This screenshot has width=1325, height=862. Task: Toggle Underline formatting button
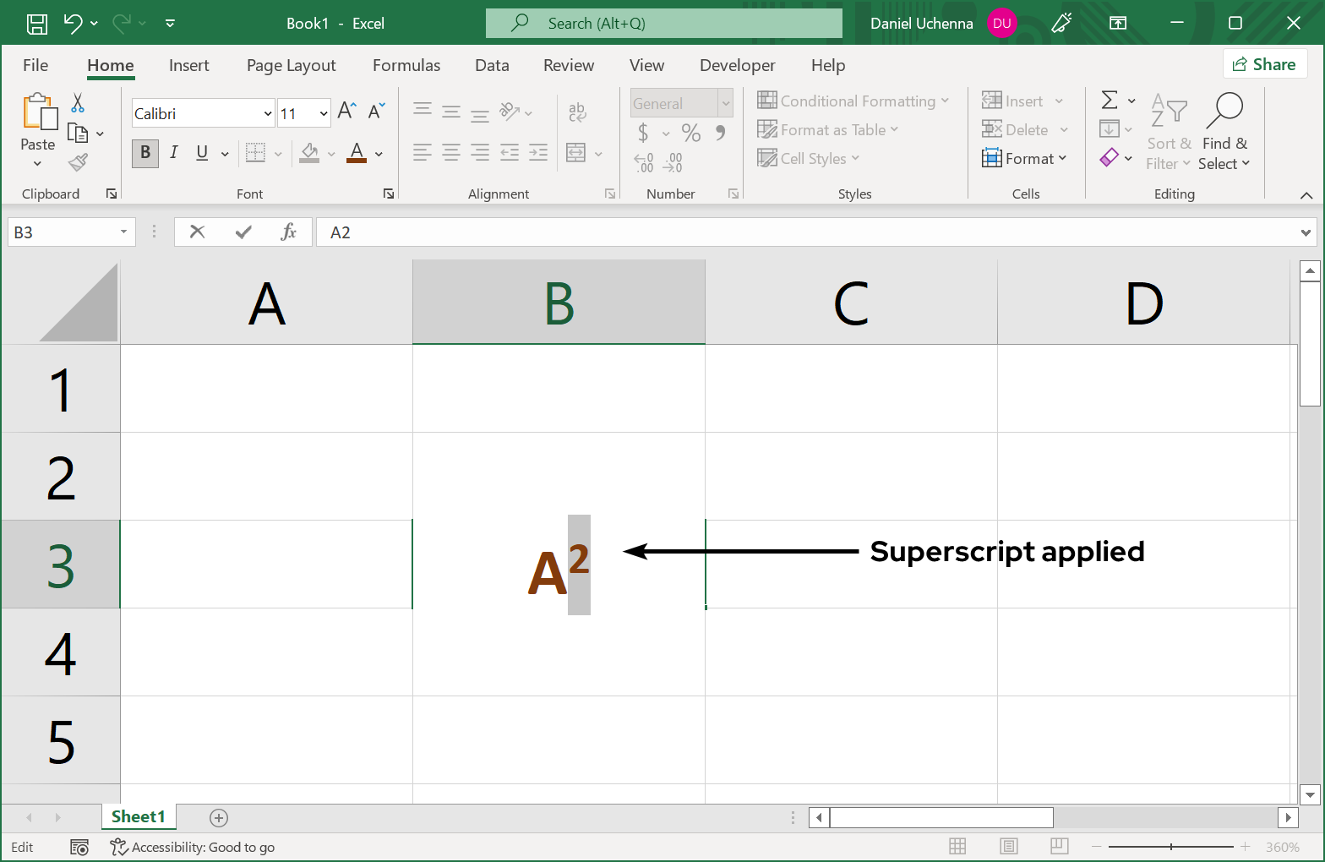click(202, 152)
